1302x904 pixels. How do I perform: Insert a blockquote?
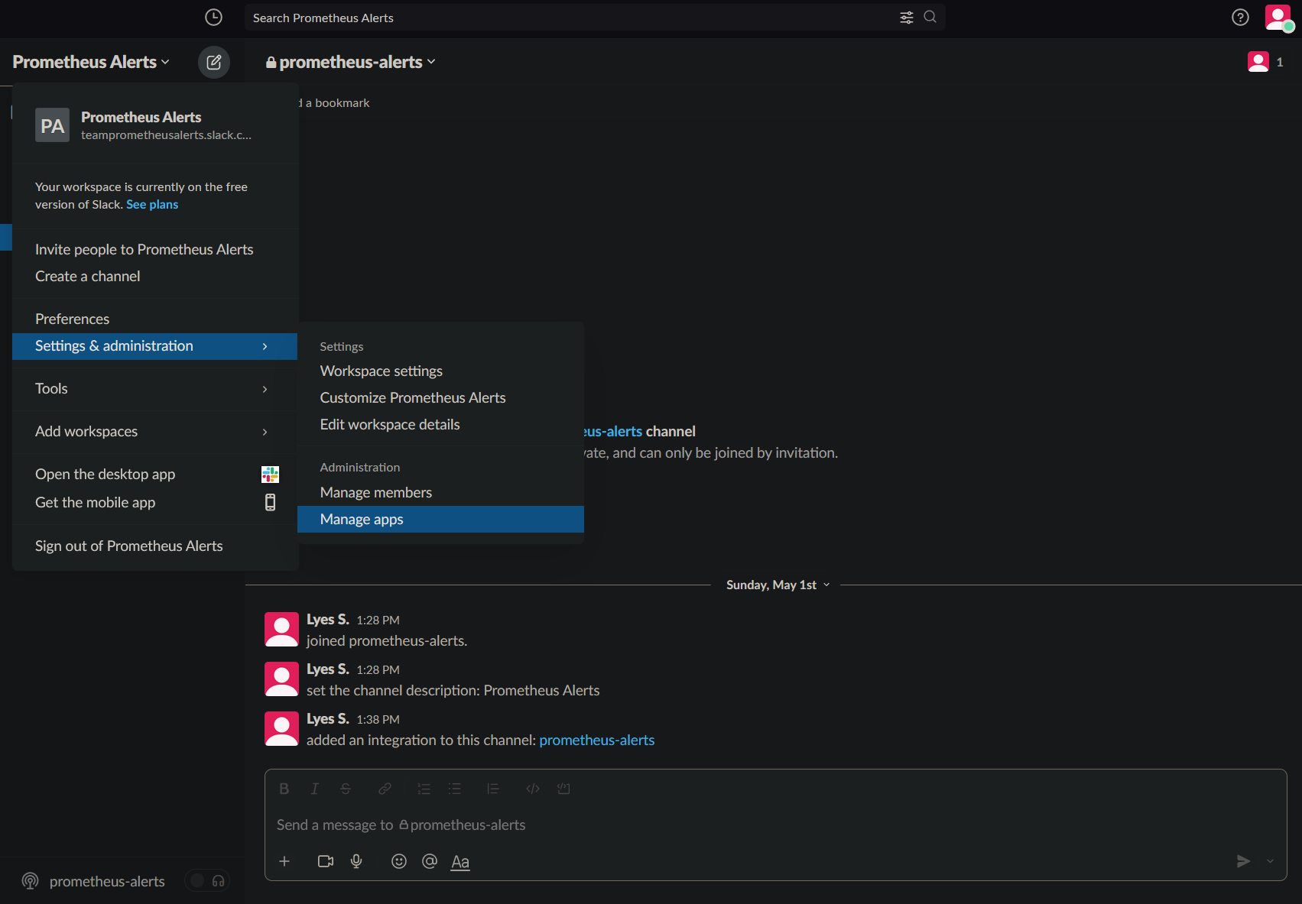[x=493, y=789]
